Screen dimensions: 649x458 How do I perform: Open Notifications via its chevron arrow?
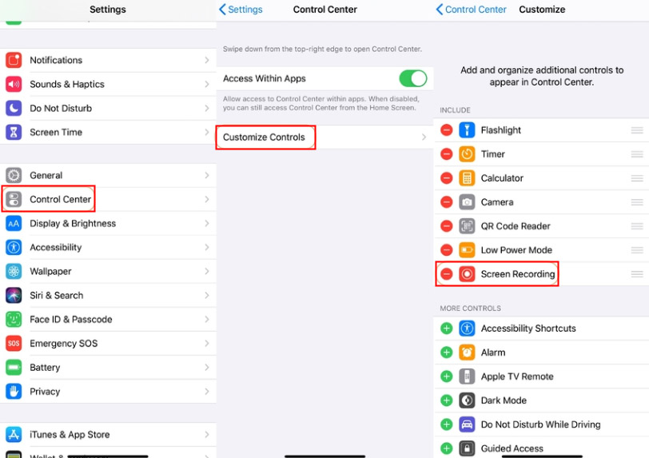coord(207,60)
